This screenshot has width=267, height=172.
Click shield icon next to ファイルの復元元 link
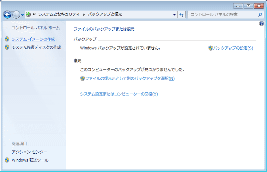[82, 78]
